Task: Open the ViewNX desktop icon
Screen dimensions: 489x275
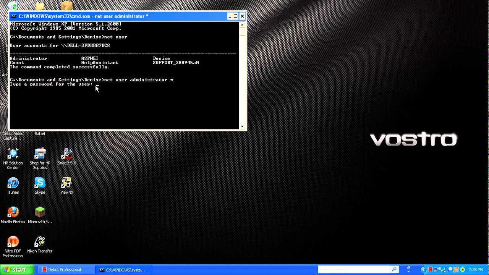Action: point(67,186)
